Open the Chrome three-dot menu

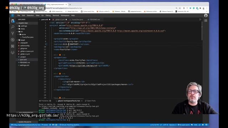pyautogui.click(x=207, y=8)
